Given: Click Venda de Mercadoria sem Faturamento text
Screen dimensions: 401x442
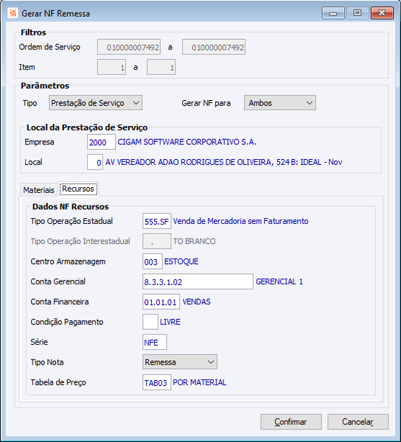Looking at the screenshot, I should coord(240,221).
